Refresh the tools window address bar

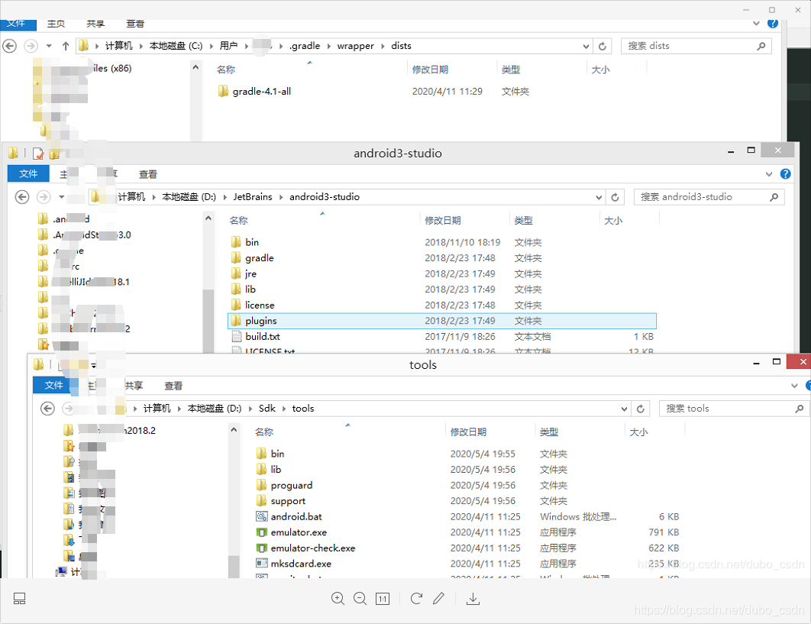pos(640,409)
